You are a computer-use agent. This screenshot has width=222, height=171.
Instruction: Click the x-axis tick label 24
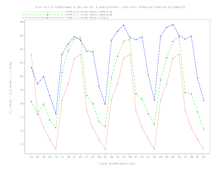point(80,157)
